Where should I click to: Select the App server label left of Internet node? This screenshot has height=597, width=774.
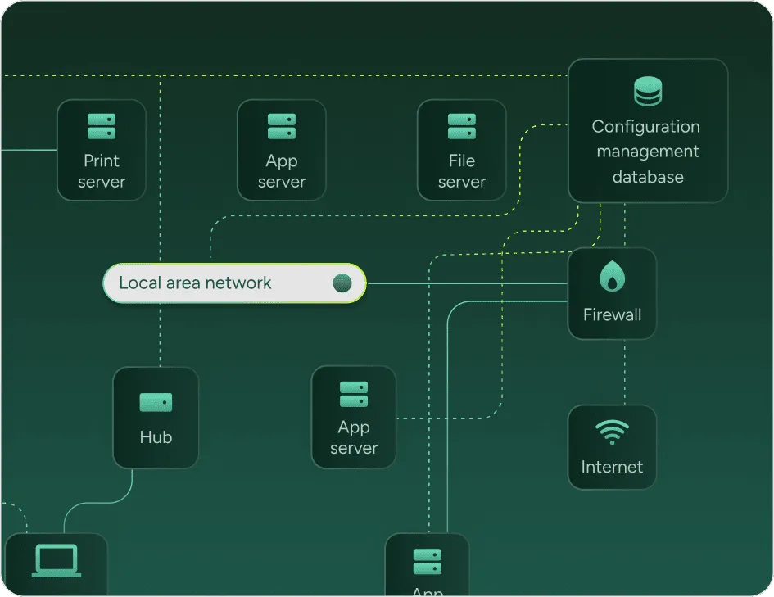click(x=354, y=437)
